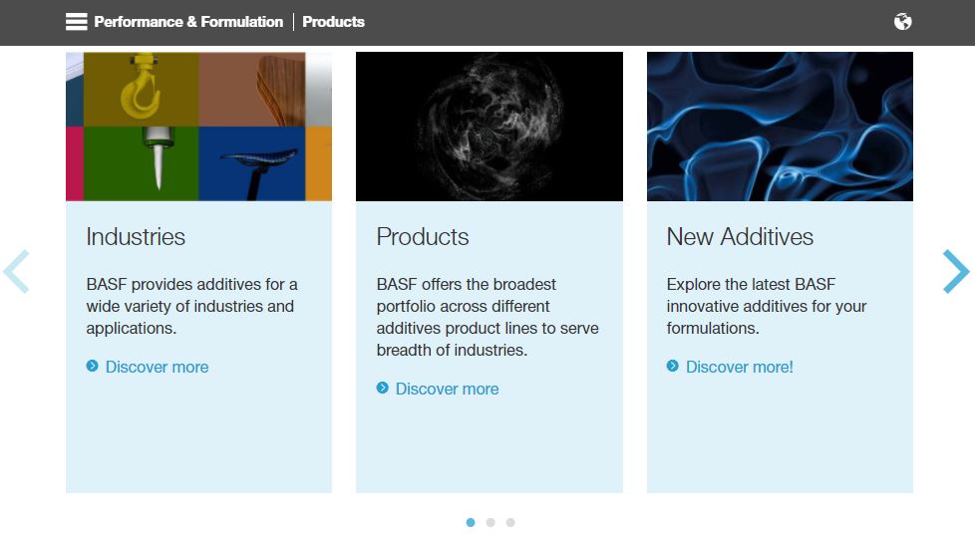Click the Products black particle image

tap(488, 127)
